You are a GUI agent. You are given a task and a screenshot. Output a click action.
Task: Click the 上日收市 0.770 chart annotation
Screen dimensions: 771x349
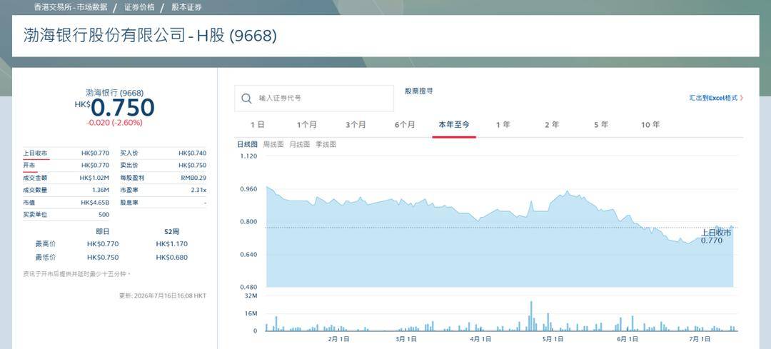(716, 237)
